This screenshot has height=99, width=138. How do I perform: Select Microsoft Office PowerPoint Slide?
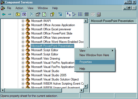(52, 33)
